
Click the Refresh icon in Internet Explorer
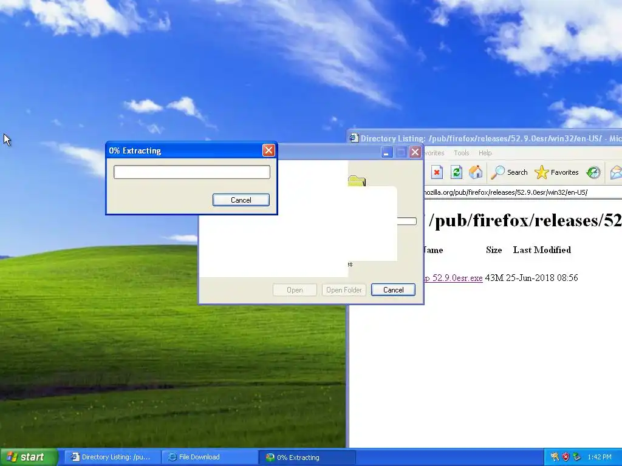coord(456,172)
